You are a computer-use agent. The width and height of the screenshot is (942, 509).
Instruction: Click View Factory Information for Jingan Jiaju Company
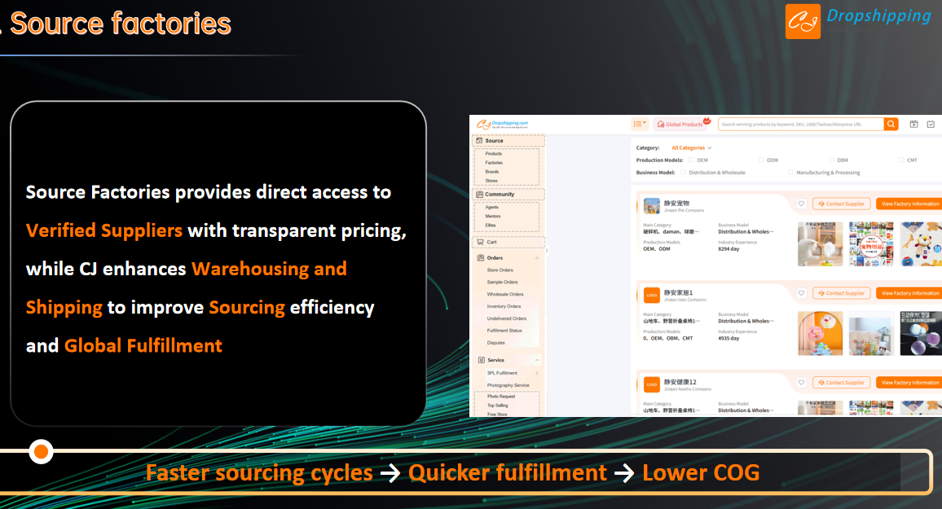(909, 293)
